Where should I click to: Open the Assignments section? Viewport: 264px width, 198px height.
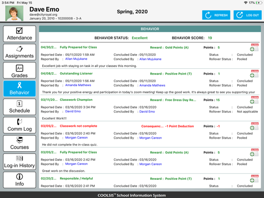[20, 52]
